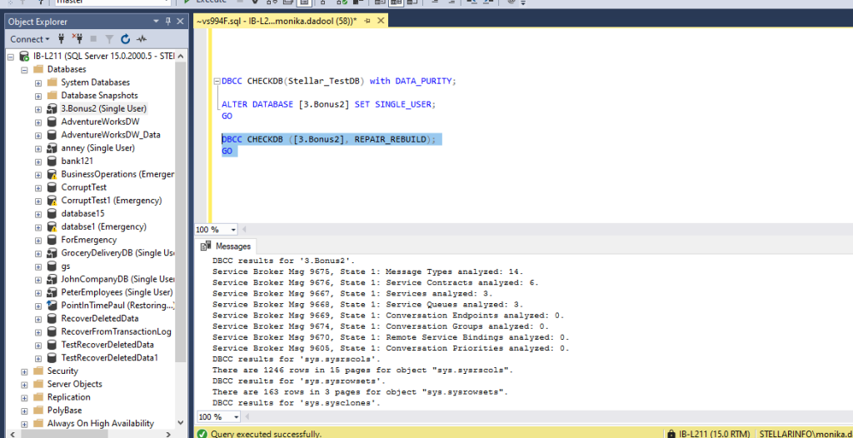Open the Connect dropdown in Object Explorer
Viewport: 853px width, 438px height.
click(30, 39)
